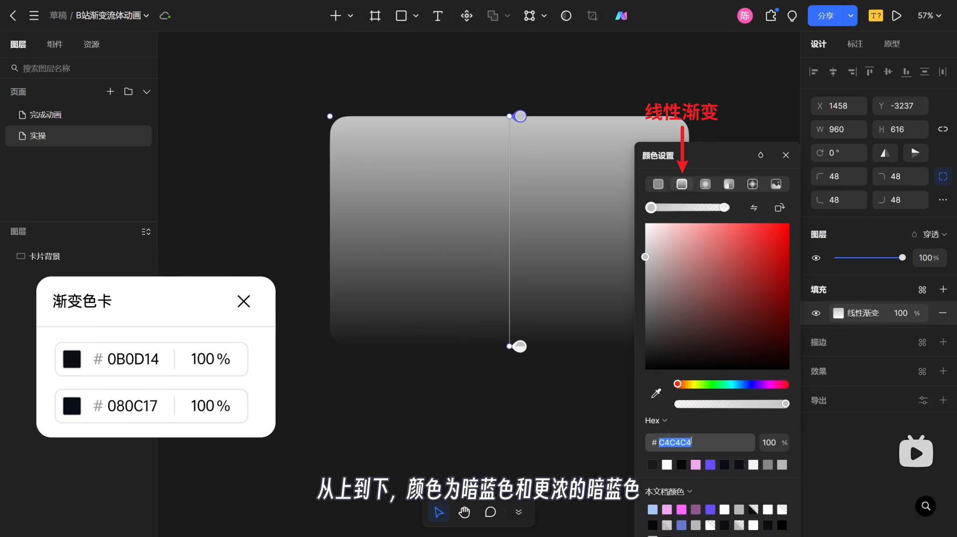Image resolution: width=957 pixels, height=537 pixels.
Task: Select radial gradient fill type
Action: (705, 184)
